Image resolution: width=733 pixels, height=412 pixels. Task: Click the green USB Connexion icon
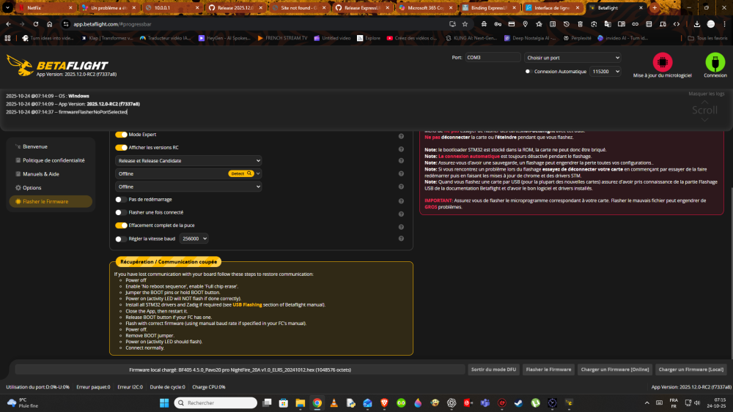click(x=715, y=61)
